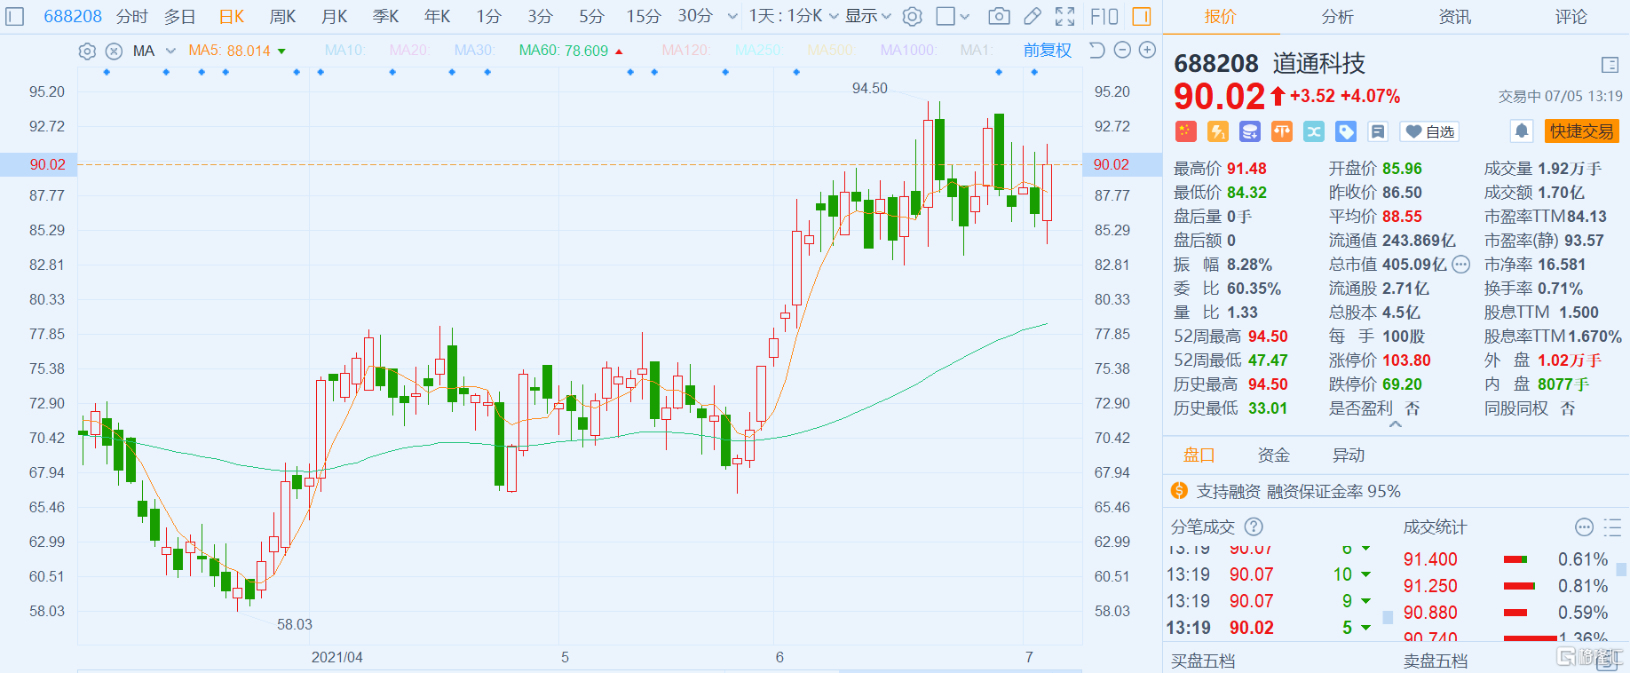Open the notes bookmark icon
The image size is (1630, 673).
click(1378, 131)
